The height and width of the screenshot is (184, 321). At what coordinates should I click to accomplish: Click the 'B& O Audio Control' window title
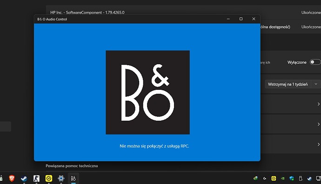pyautogui.click(x=52, y=19)
